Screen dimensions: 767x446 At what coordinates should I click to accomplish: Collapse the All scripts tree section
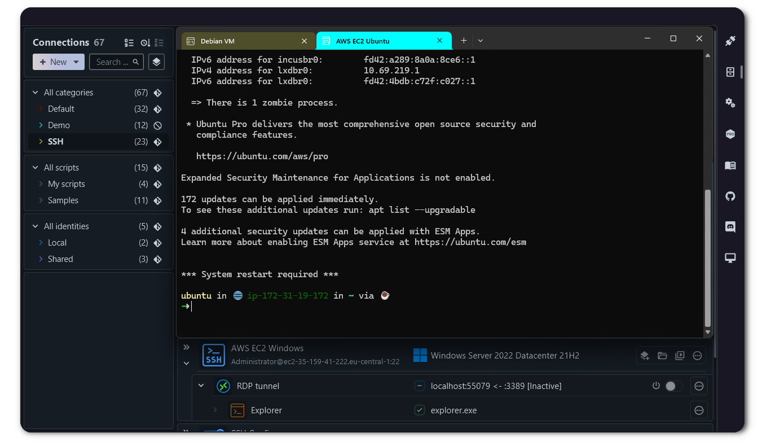36,168
